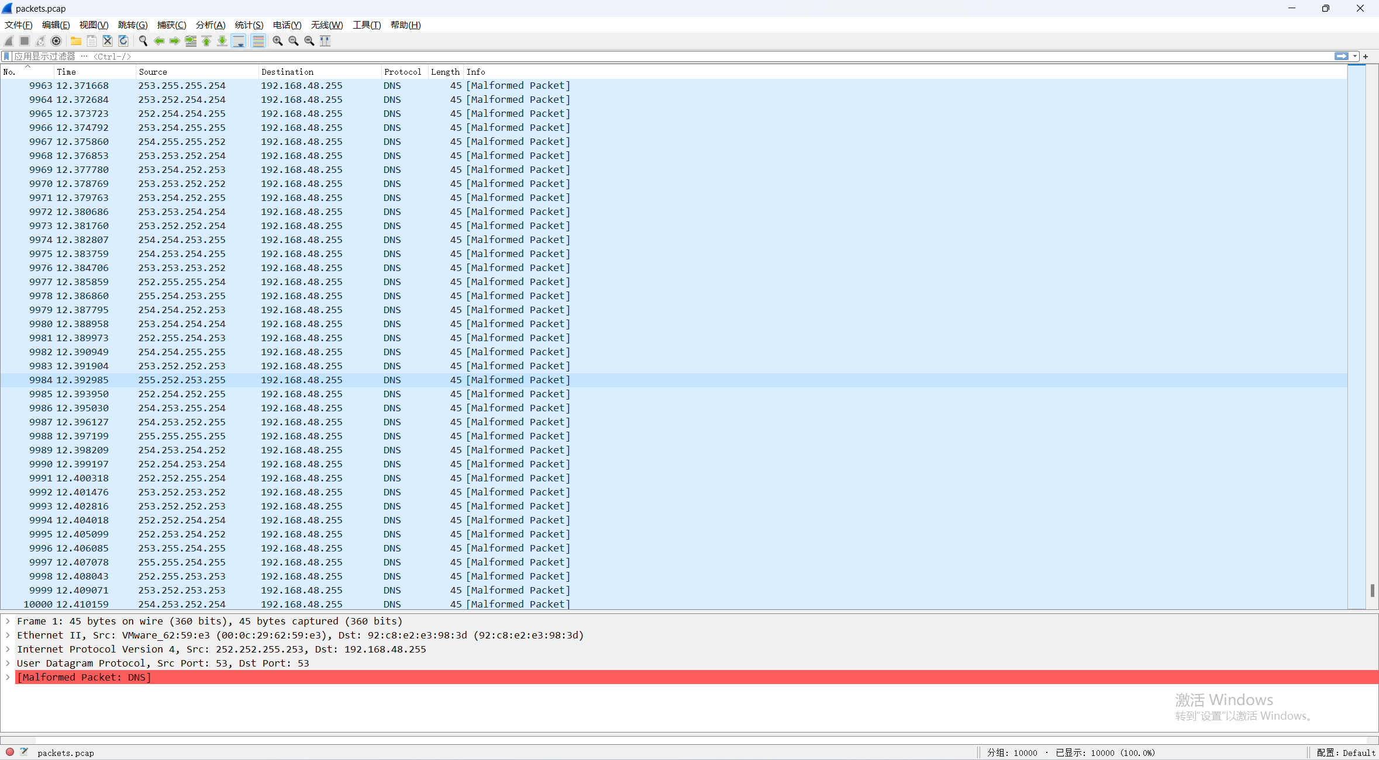Click the Source column header
This screenshot has width=1379, height=760.
(x=153, y=72)
